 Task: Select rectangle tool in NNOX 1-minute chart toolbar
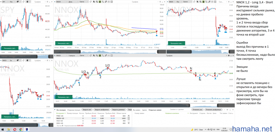pos(112,55)
